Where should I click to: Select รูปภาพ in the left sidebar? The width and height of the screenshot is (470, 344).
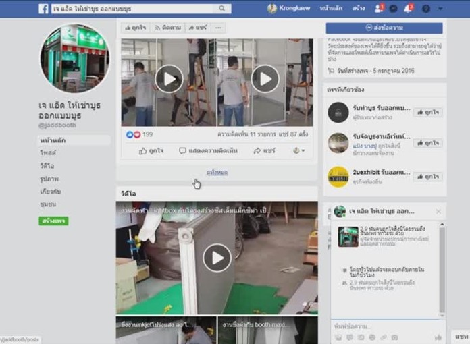point(48,179)
